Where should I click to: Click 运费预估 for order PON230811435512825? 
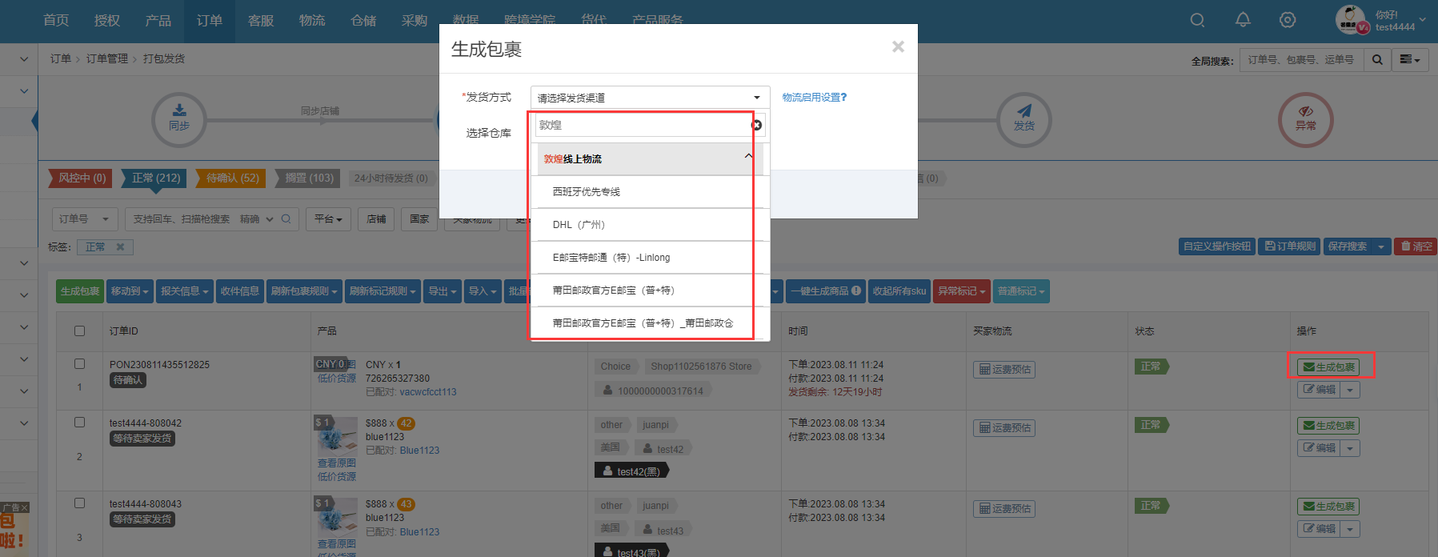[x=1004, y=370]
